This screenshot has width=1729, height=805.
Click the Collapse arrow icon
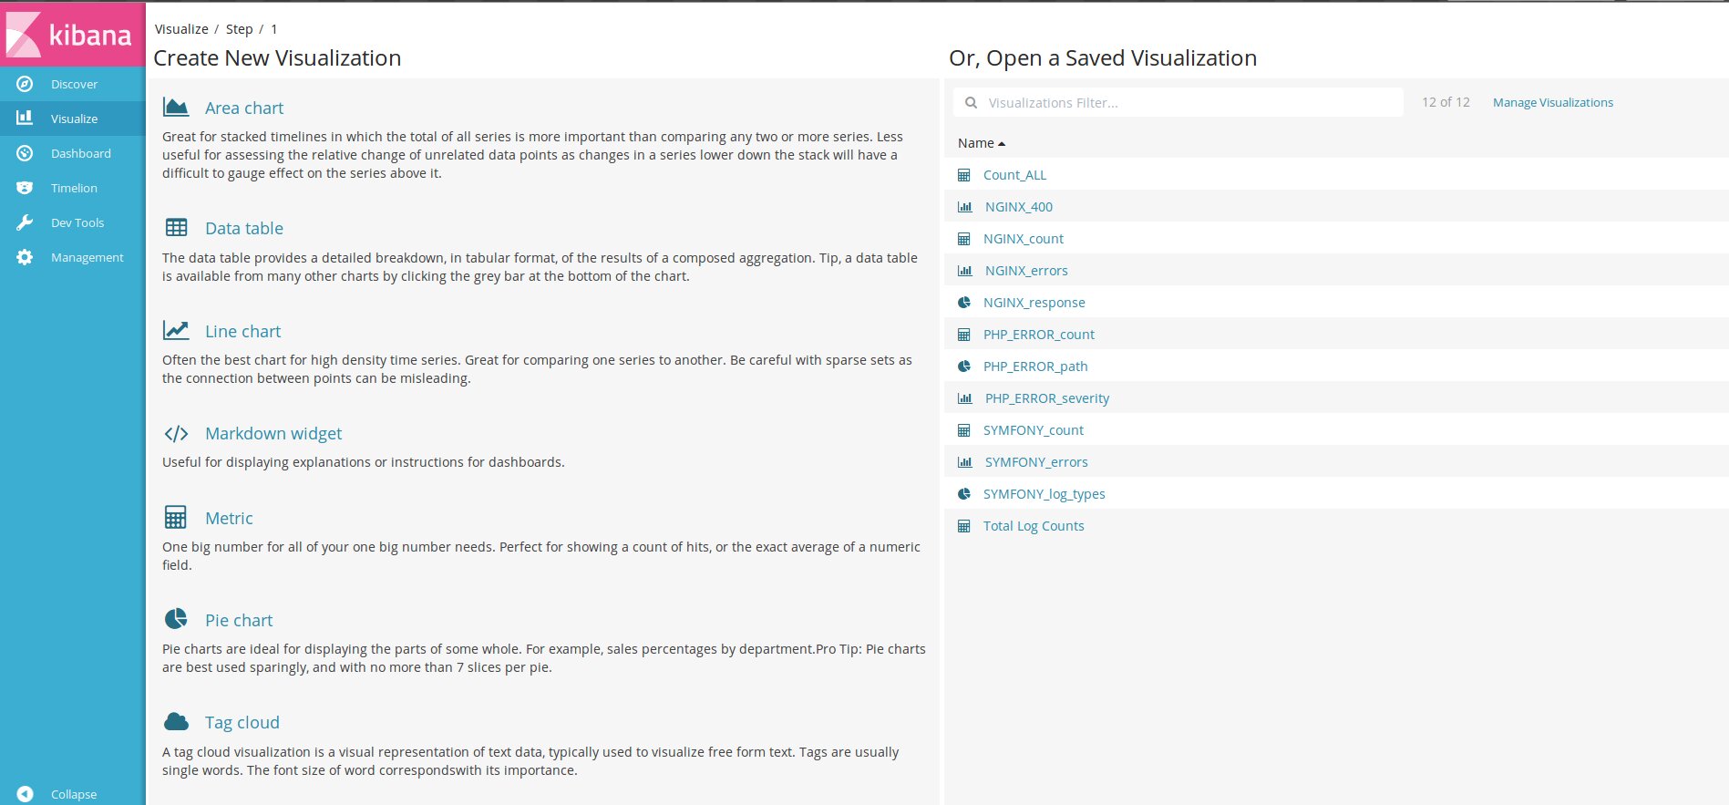(x=25, y=794)
